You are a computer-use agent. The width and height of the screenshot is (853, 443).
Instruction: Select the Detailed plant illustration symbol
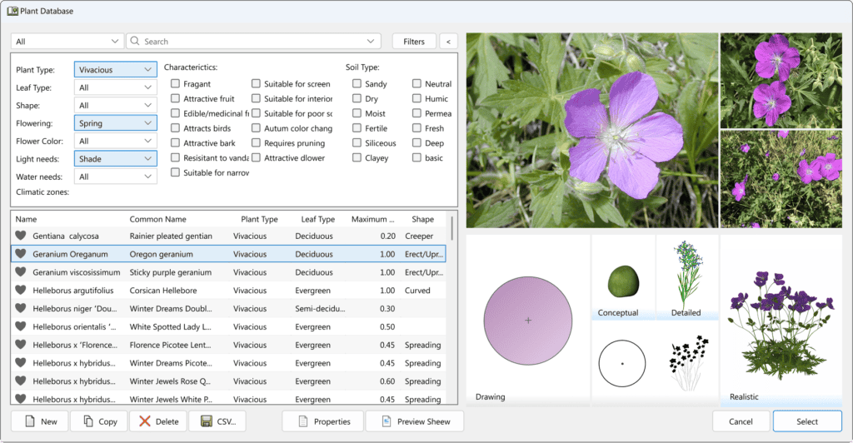[x=688, y=276]
